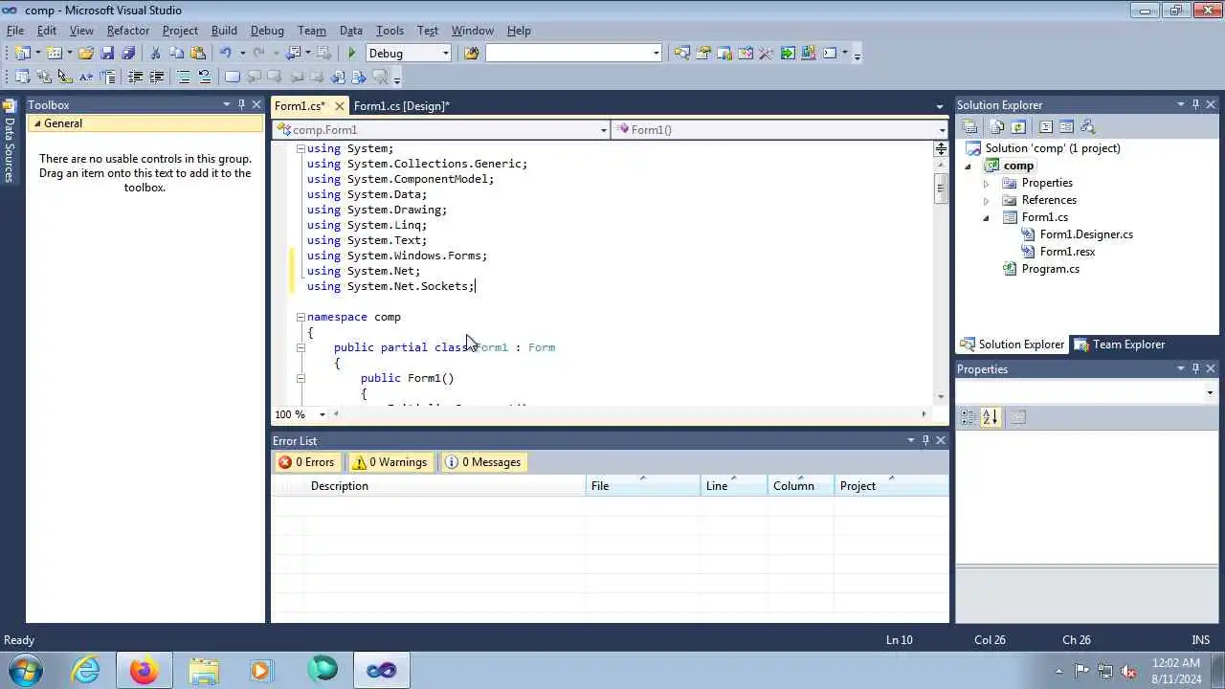The image size is (1225, 689).
Task: Select Form1.resx in Solution Explorer
Action: [x=1067, y=252]
